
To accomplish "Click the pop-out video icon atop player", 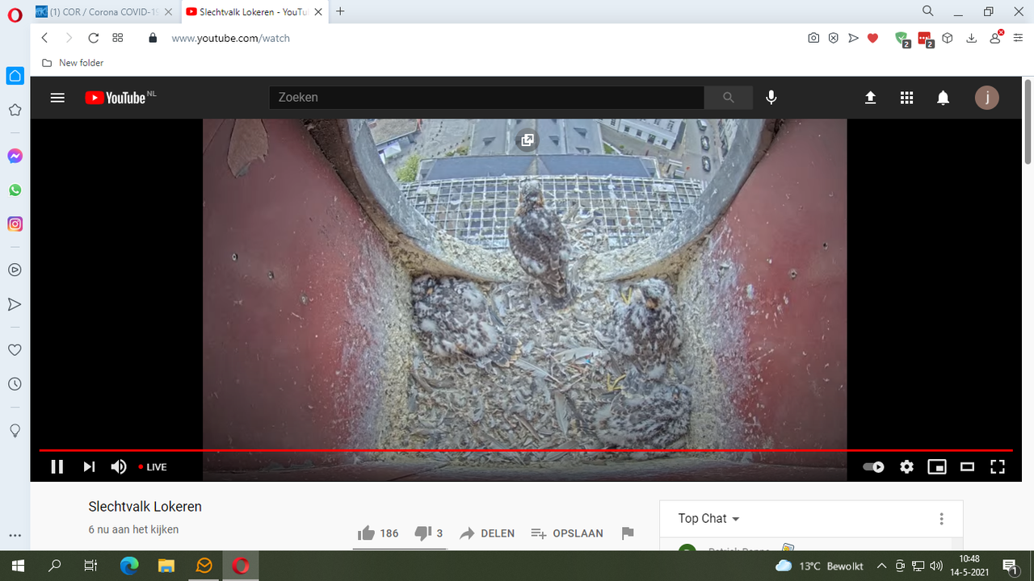I will point(527,140).
